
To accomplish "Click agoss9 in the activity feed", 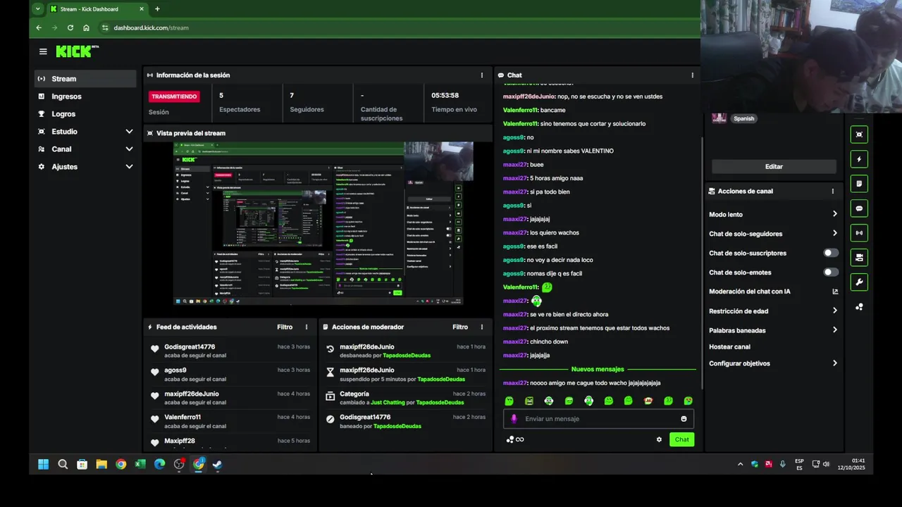I will pyautogui.click(x=175, y=370).
